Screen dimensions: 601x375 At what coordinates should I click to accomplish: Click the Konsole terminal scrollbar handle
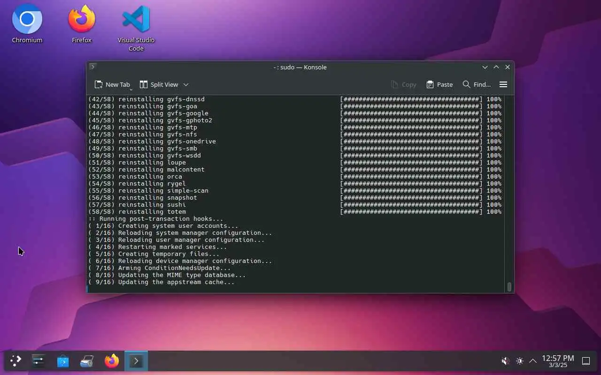(x=509, y=286)
